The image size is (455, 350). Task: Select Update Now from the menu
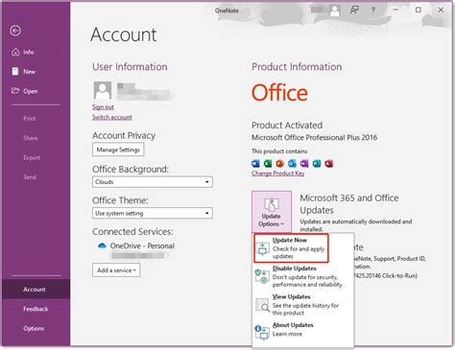(x=291, y=248)
